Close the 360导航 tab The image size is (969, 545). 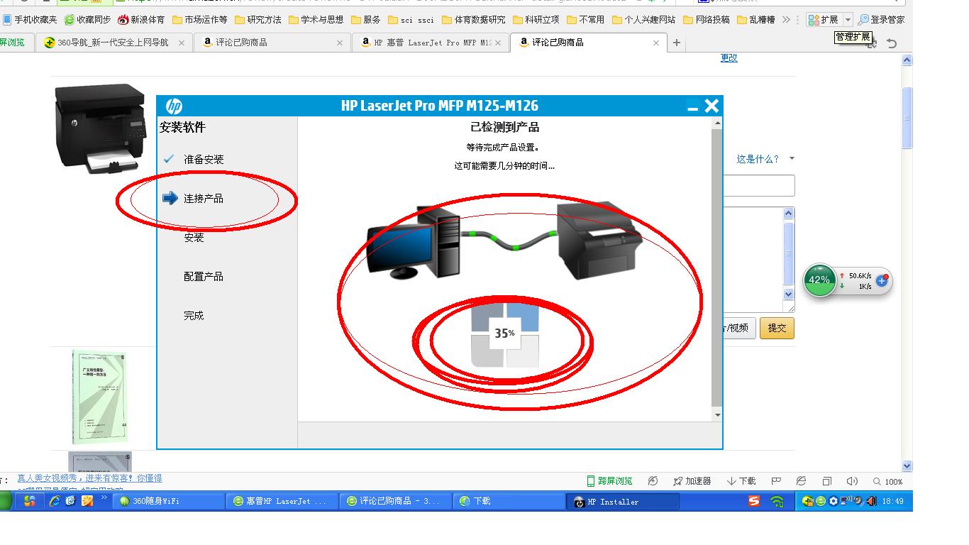pyautogui.click(x=181, y=43)
